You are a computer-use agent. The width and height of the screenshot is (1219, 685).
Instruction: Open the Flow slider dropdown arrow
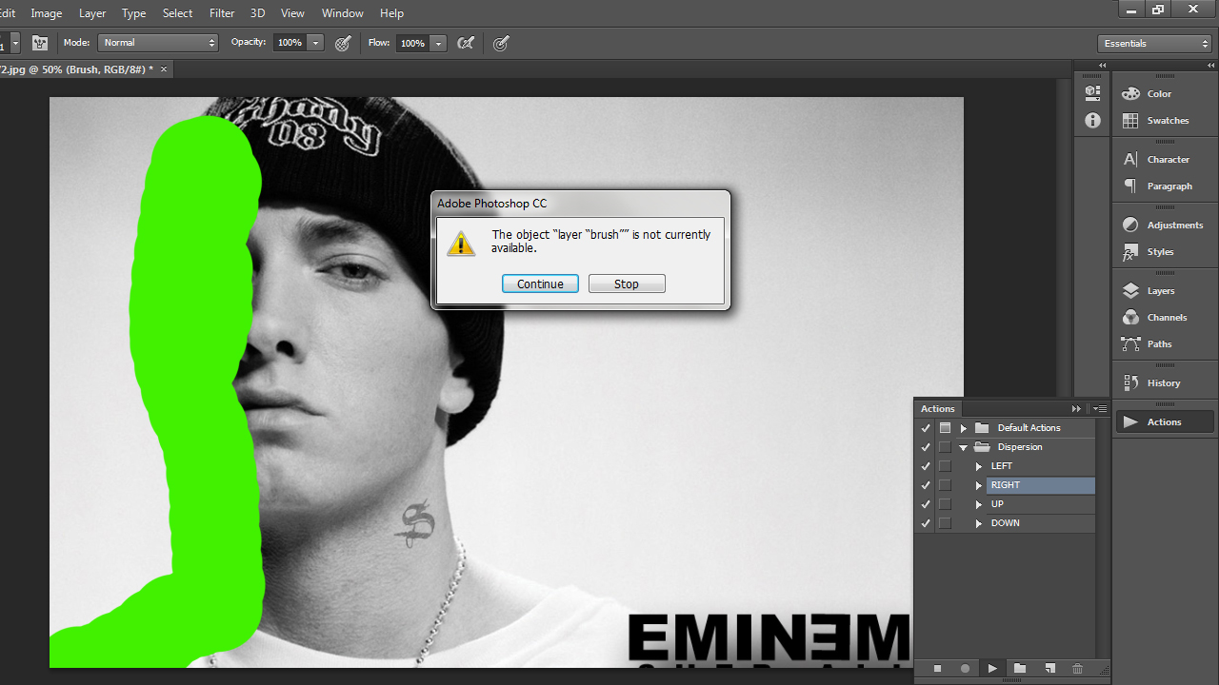point(438,43)
